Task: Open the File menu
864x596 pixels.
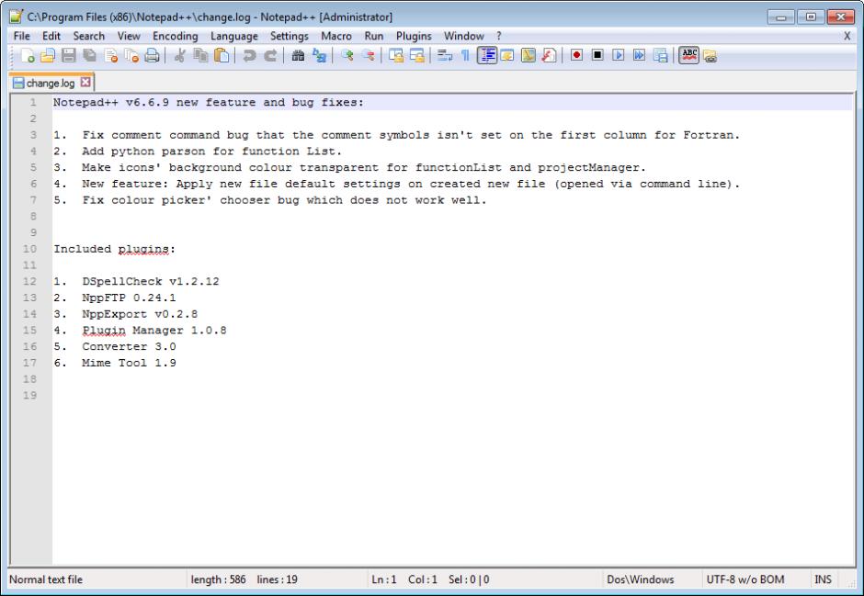Action: coord(21,36)
